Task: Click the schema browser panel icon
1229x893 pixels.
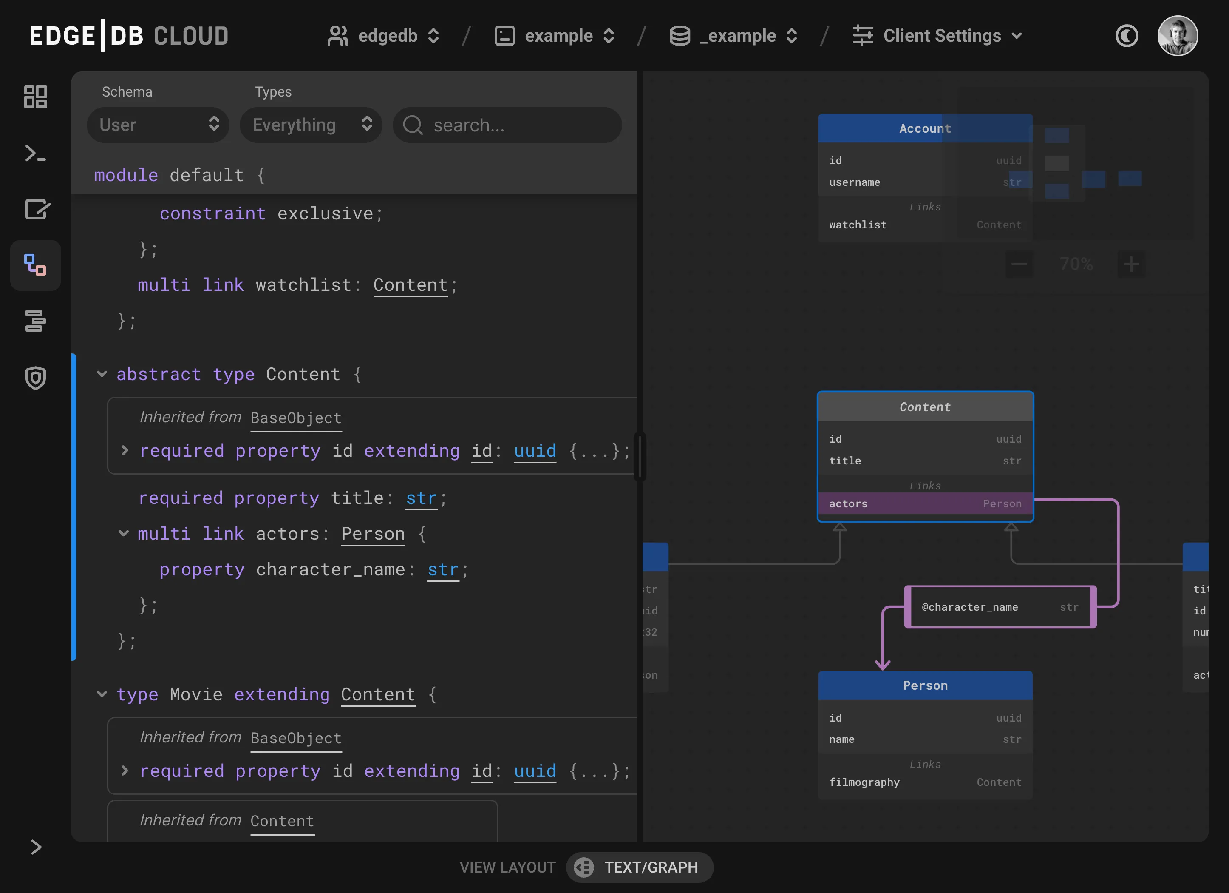Action: [x=35, y=265]
